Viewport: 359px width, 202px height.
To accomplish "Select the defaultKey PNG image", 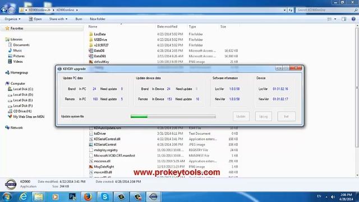I will (x=102, y=62).
